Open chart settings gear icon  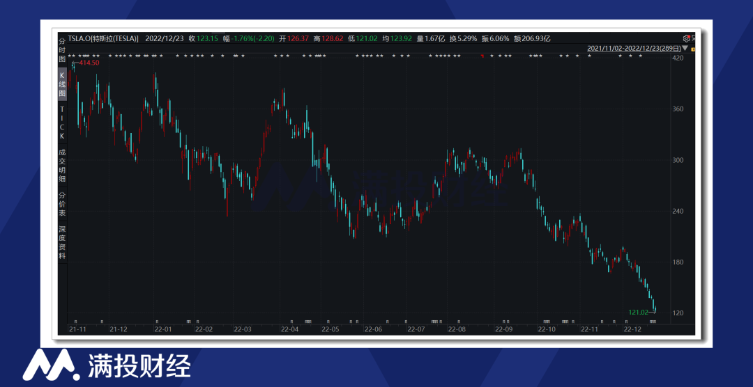tap(686, 38)
